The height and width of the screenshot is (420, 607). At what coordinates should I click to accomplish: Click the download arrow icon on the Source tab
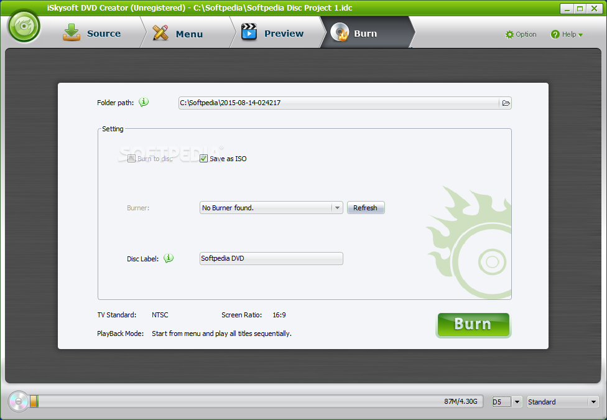[x=72, y=32]
